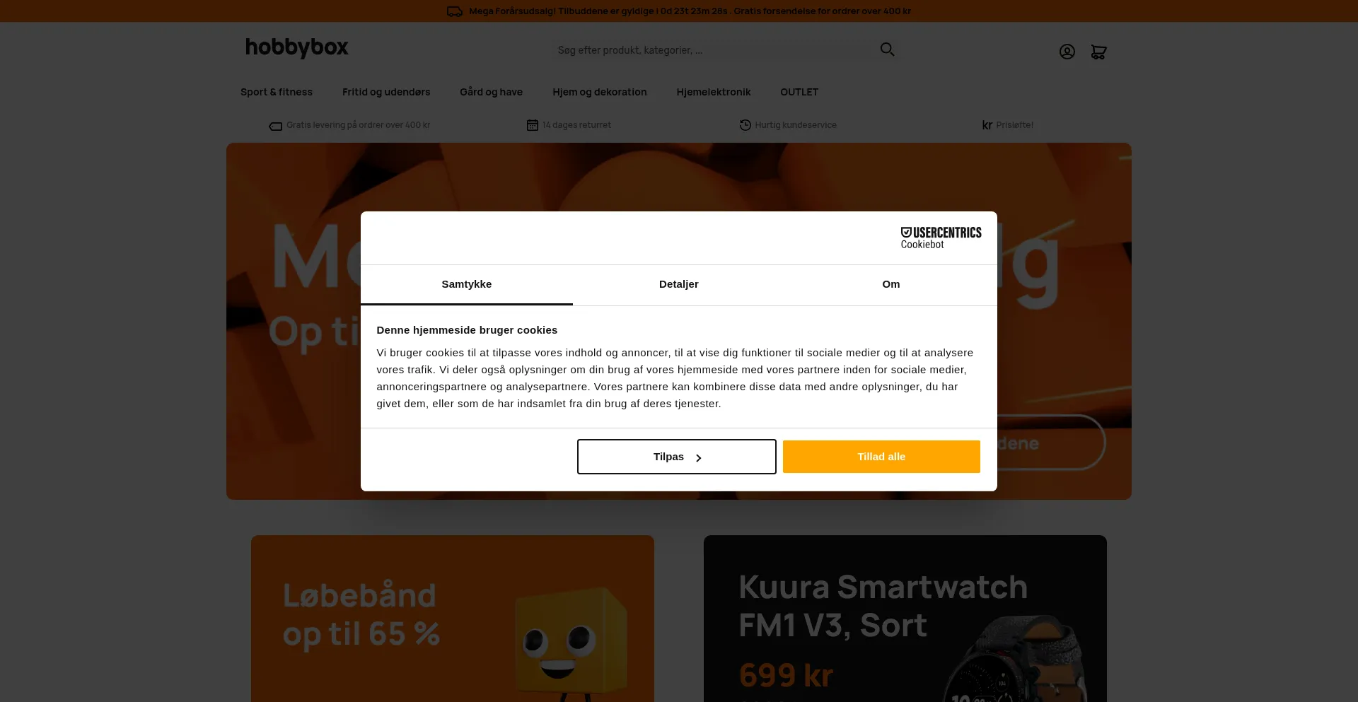Open the OUTLET category link

799,92
